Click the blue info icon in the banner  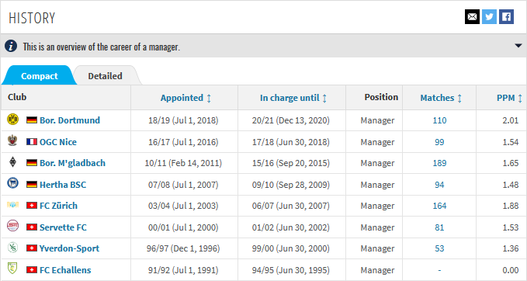[11, 46]
